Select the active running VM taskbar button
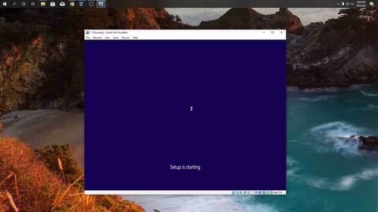The width and height of the screenshot is (378, 212). pyautogui.click(x=101, y=4)
